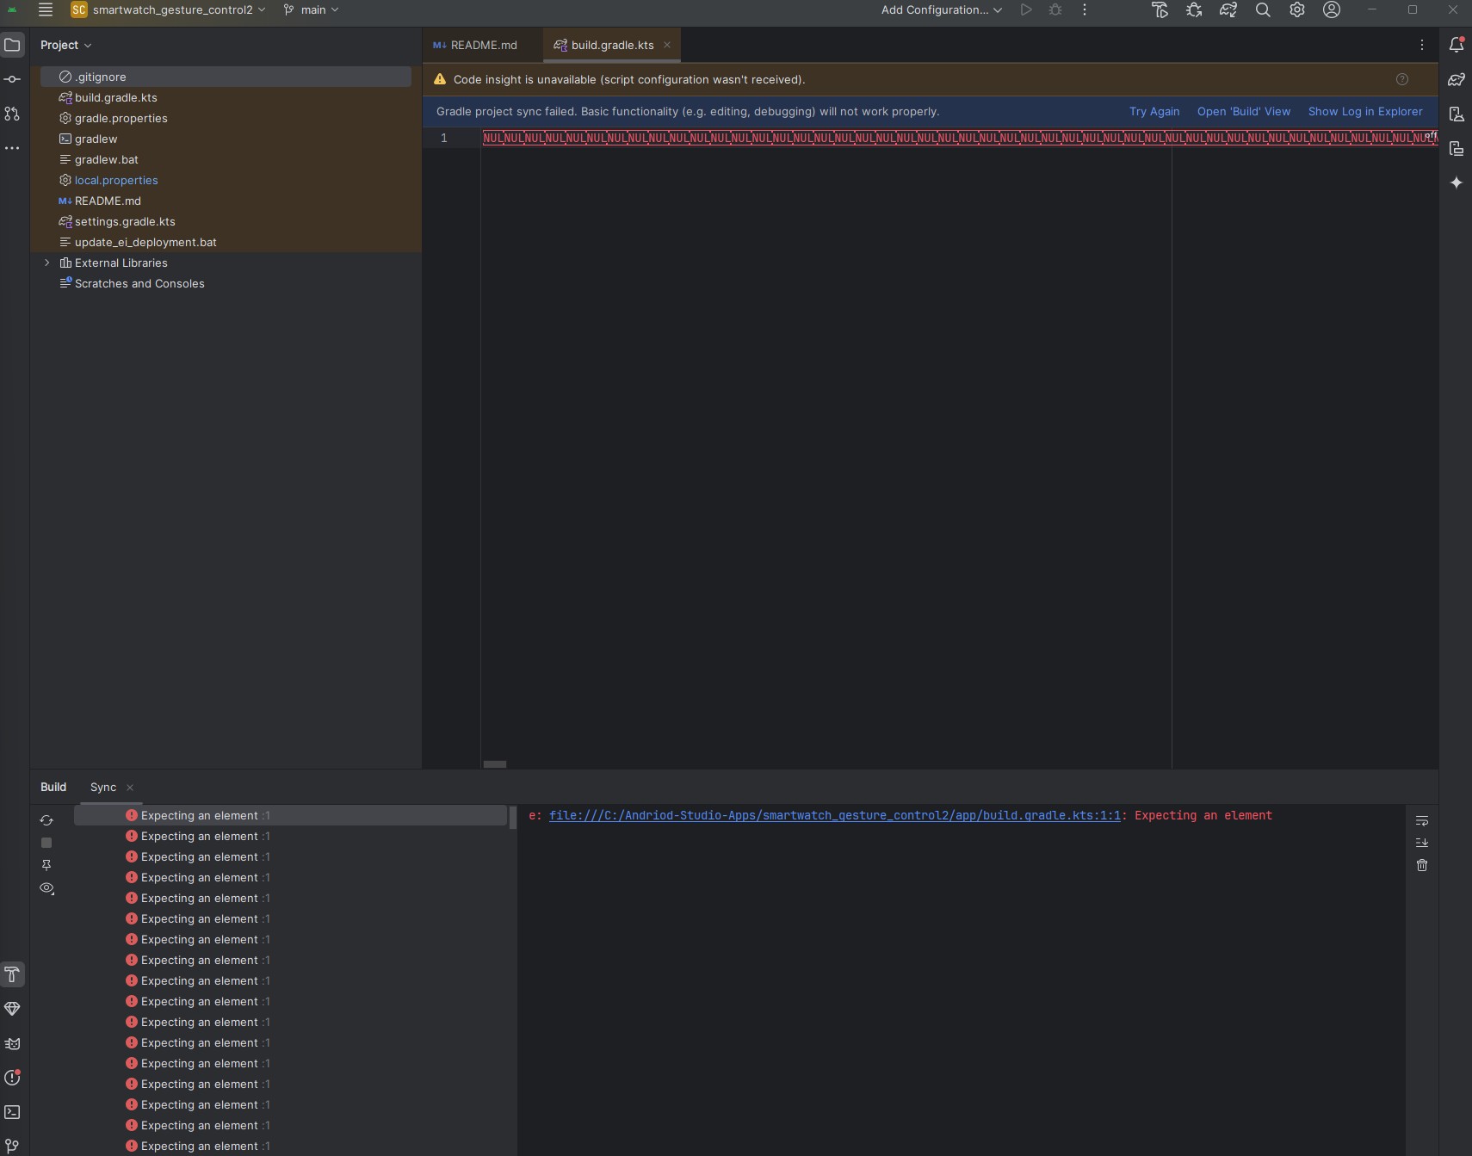Click Try Again link

coord(1154,111)
